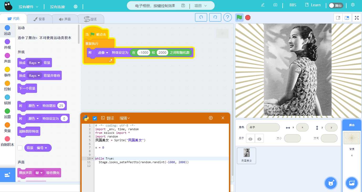Screen dimensions: 362x192
Task: Click the undo arrow button
Action: click(x=201, y=17)
